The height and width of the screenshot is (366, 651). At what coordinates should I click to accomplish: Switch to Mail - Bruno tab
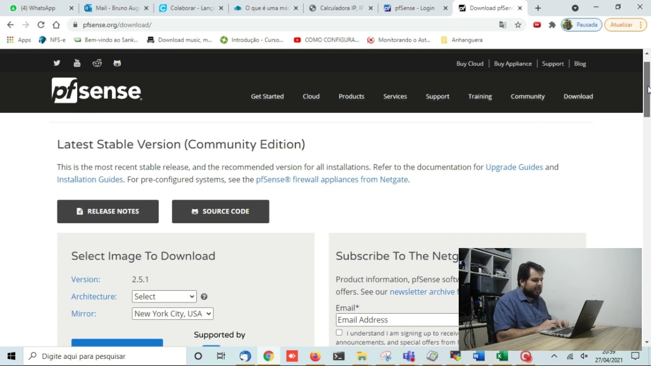116,8
